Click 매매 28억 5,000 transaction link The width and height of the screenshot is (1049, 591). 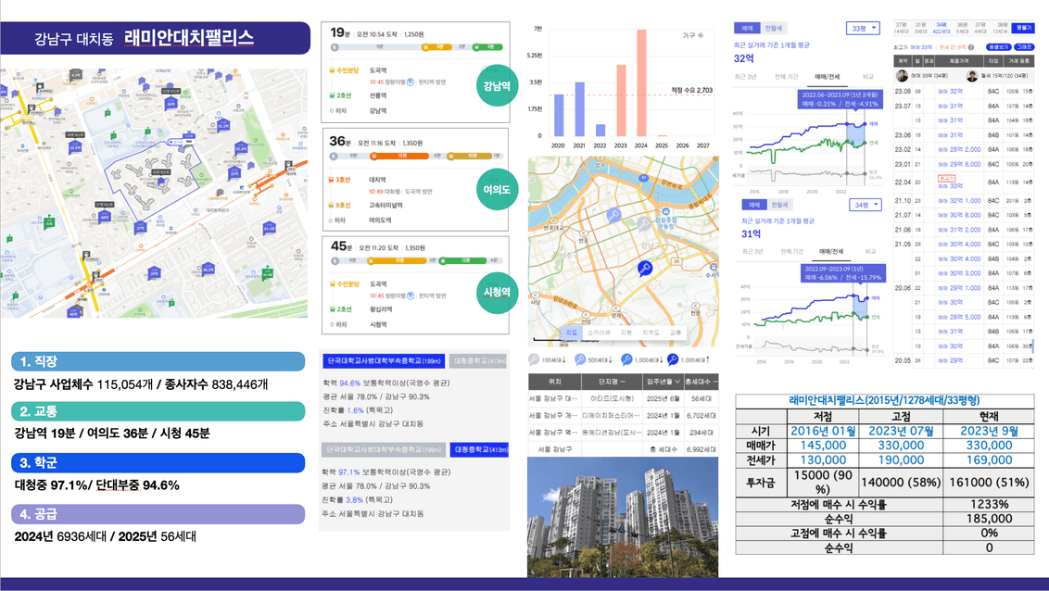point(959,317)
